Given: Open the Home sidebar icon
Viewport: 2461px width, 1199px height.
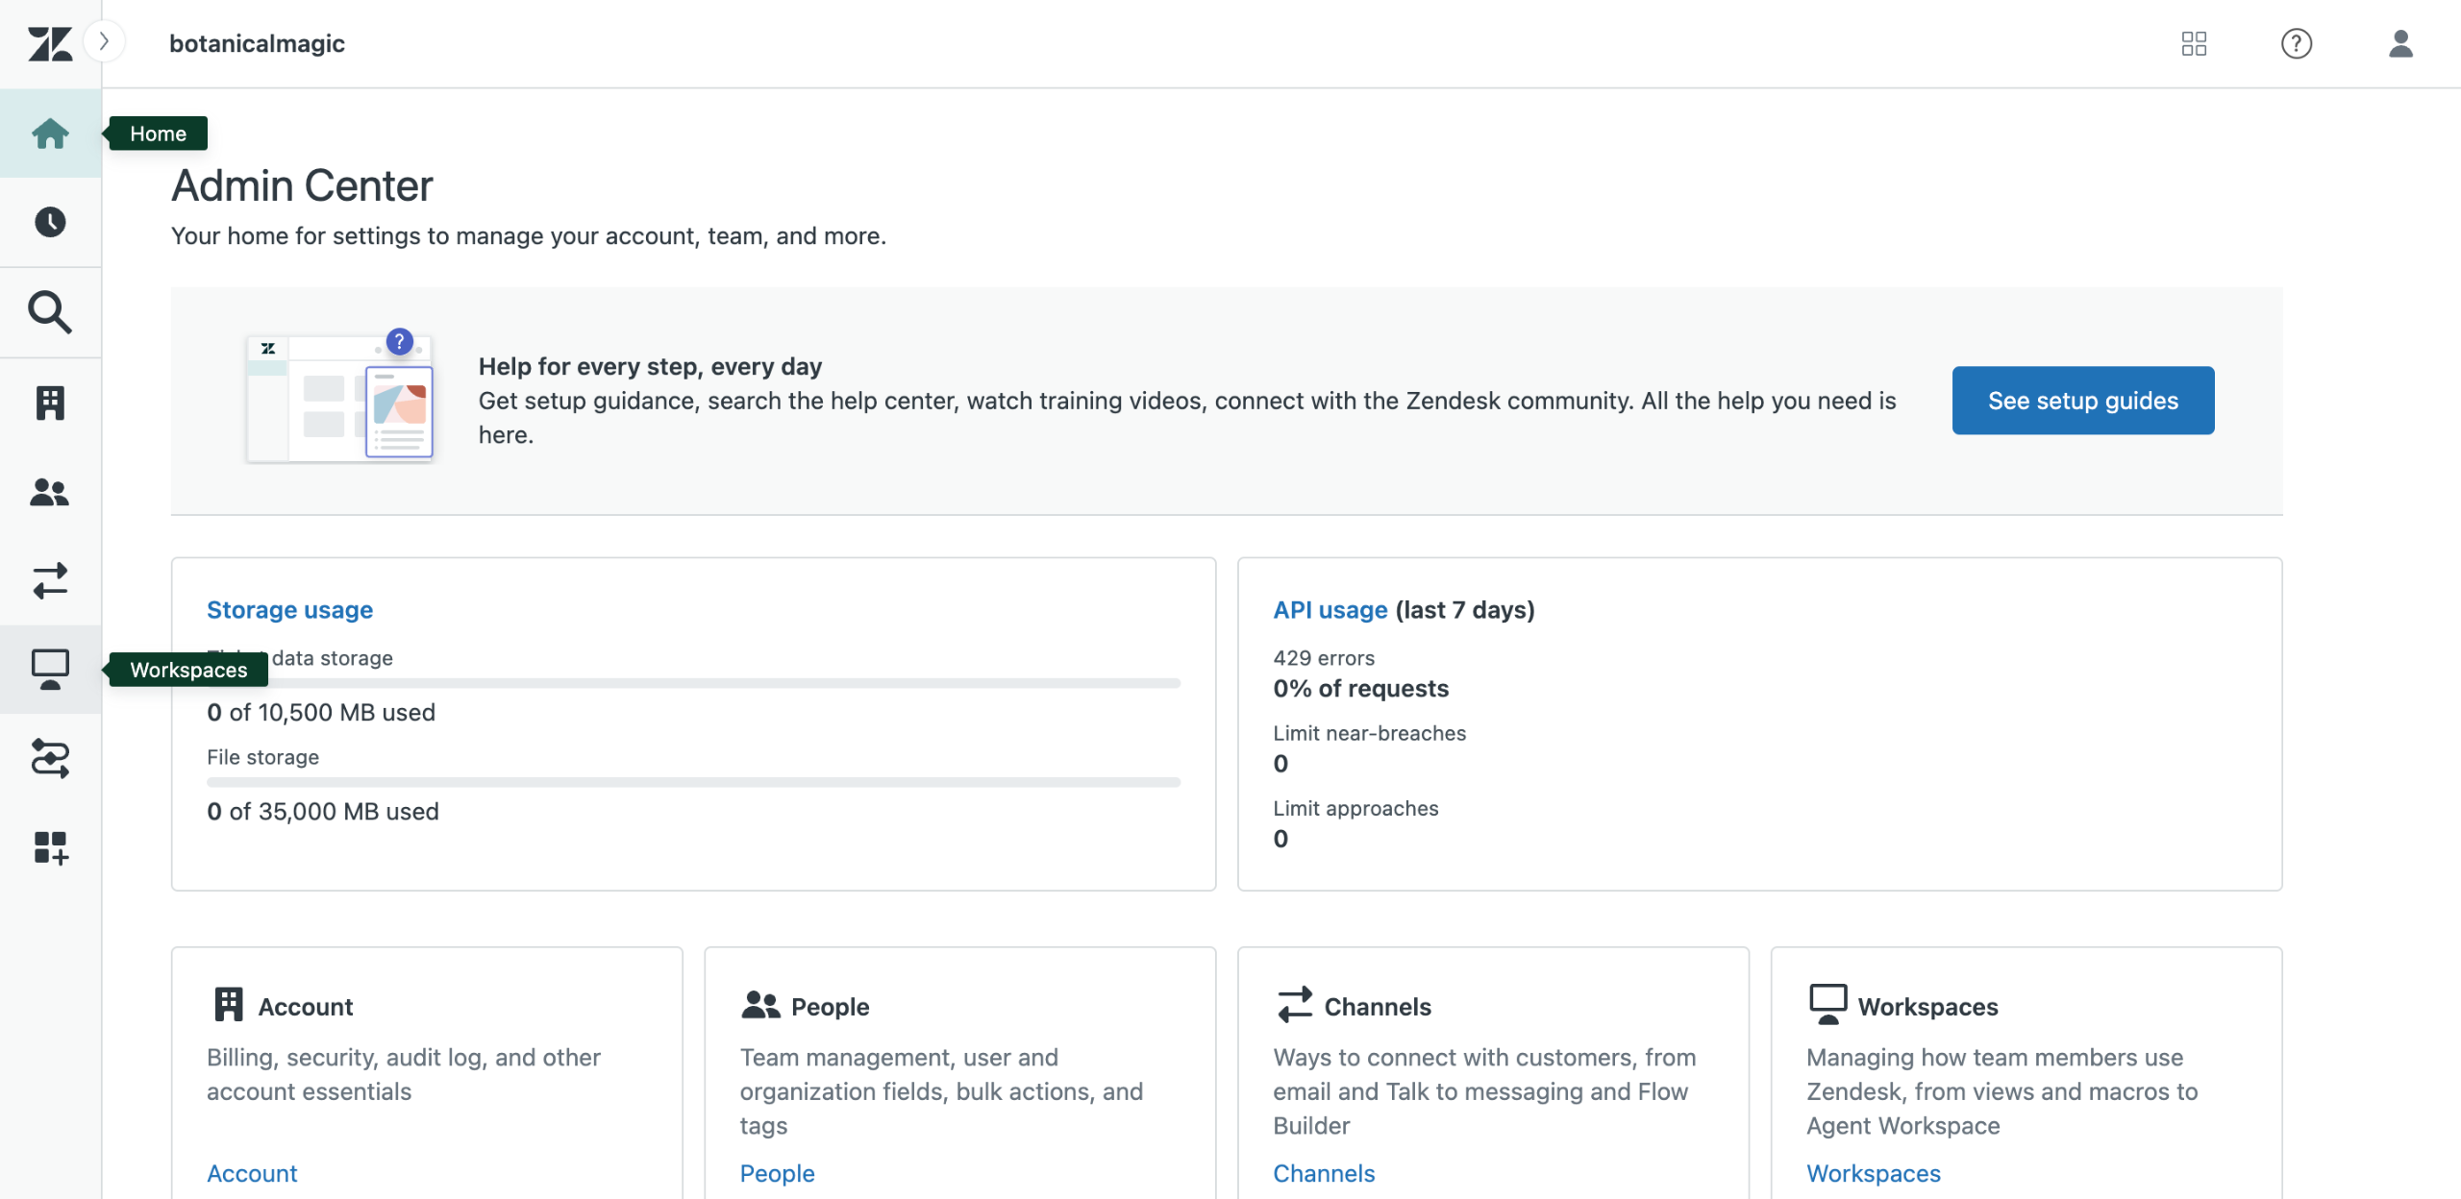Looking at the screenshot, I should coord(50,134).
